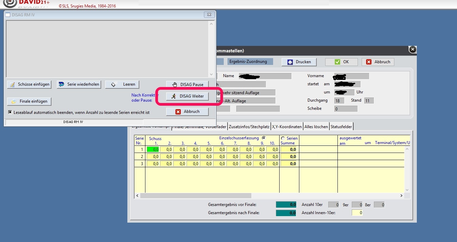The image size is (457, 242).
Task: Cancel the DISAG RM IV dialog via Abbruch
Action: (187, 111)
